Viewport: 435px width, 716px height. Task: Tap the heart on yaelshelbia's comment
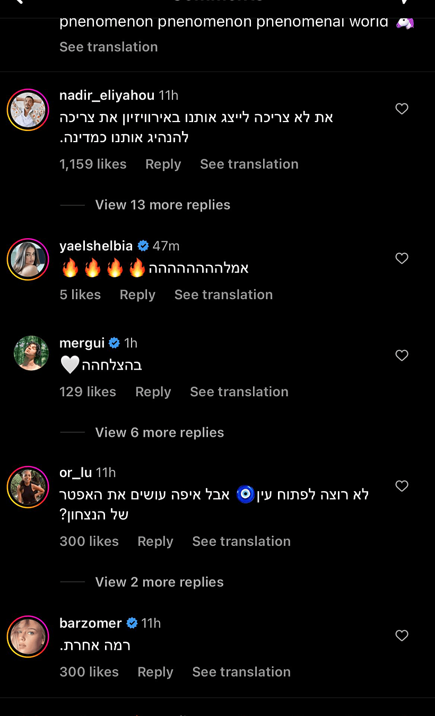tap(402, 258)
